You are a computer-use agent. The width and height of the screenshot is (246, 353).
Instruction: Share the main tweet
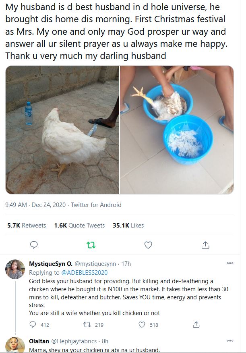tap(205, 245)
